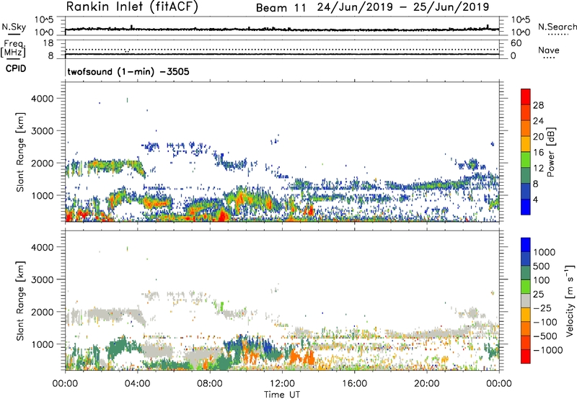The image size is (577, 399).
Task: Click the 'N.Search' legend label
Action: 558,27
